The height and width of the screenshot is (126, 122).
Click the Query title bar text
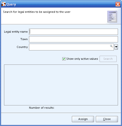coord(11,5)
